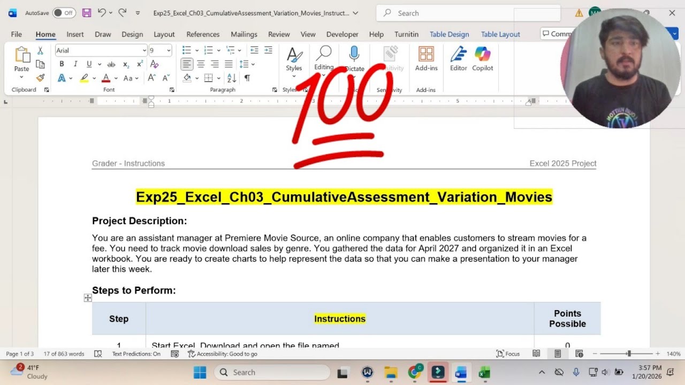Image resolution: width=685 pixels, height=385 pixels.
Task: Click the Save icon in title bar
Action: click(86, 13)
